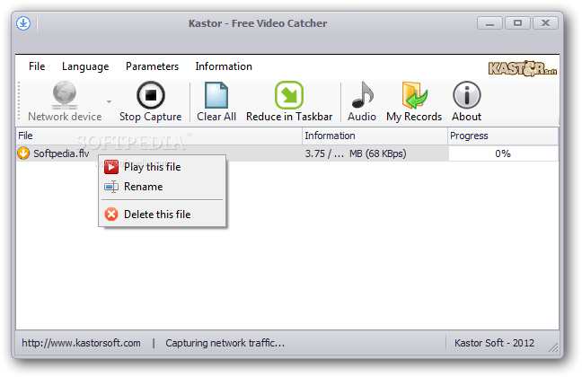Click the KastorSoft logo
The image size is (582, 377).
(x=522, y=68)
